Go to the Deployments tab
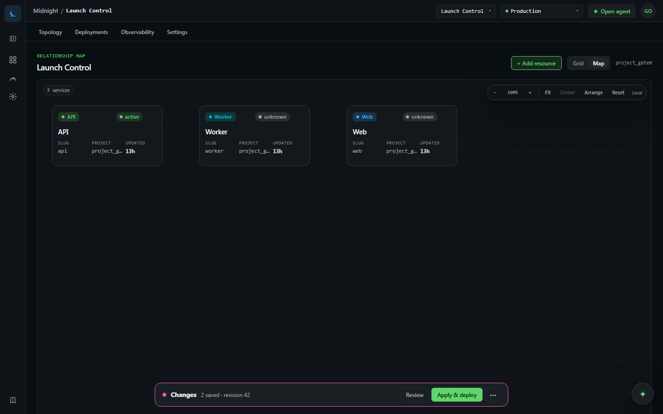663x414 pixels. (92, 32)
